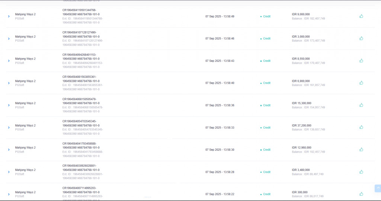
Task: Click Credit status of 13:58:49 transaction
Action: (266, 16)
